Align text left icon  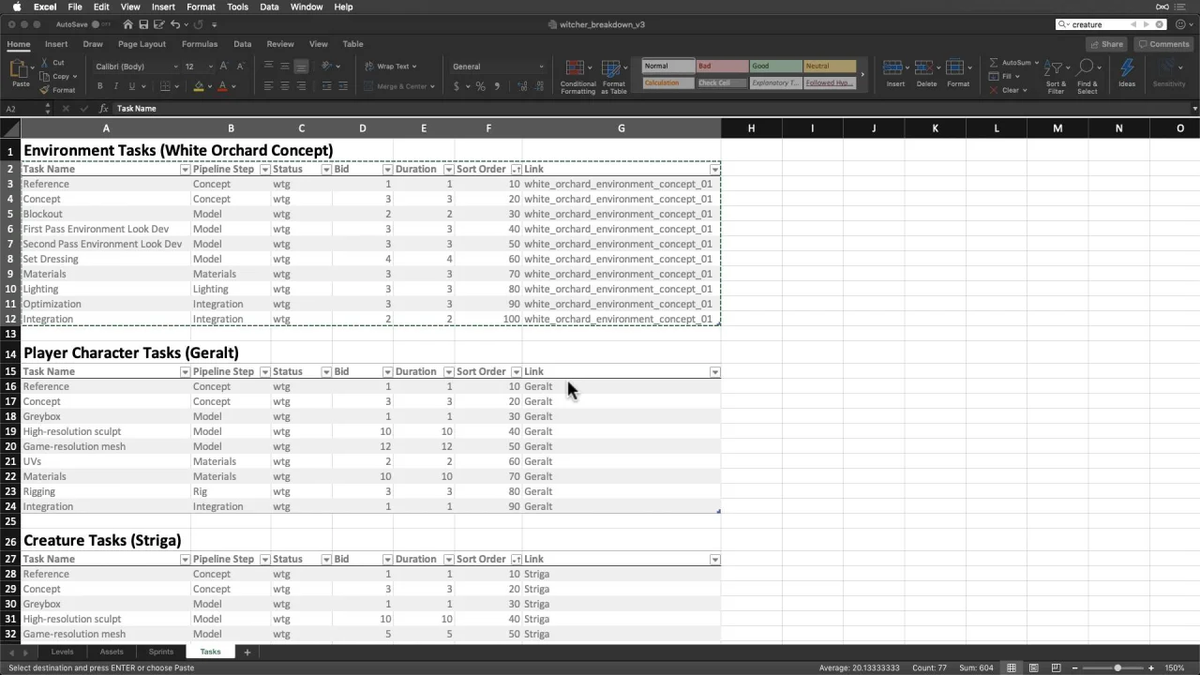point(269,86)
